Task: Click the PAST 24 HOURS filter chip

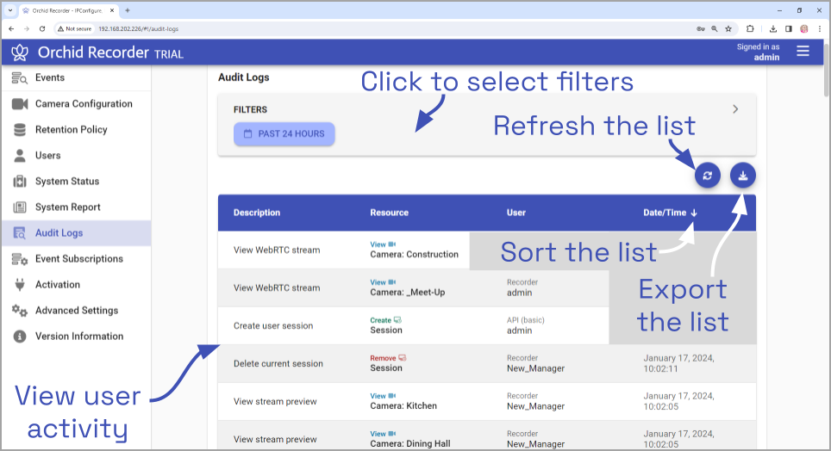Action: point(284,134)
